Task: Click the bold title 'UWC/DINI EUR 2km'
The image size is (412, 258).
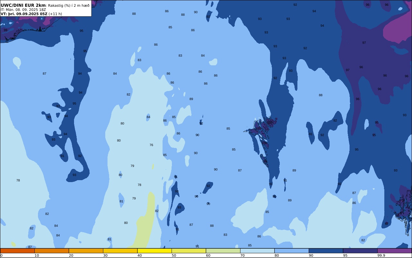Action: 23,5
